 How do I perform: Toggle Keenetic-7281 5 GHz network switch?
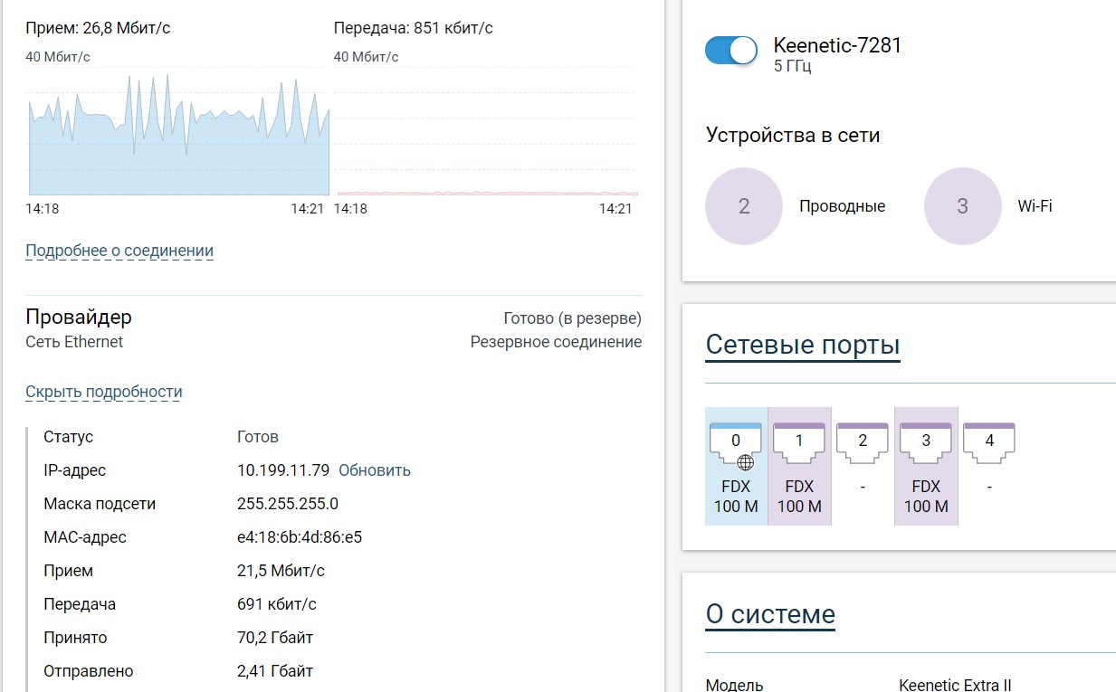(730, 51)
